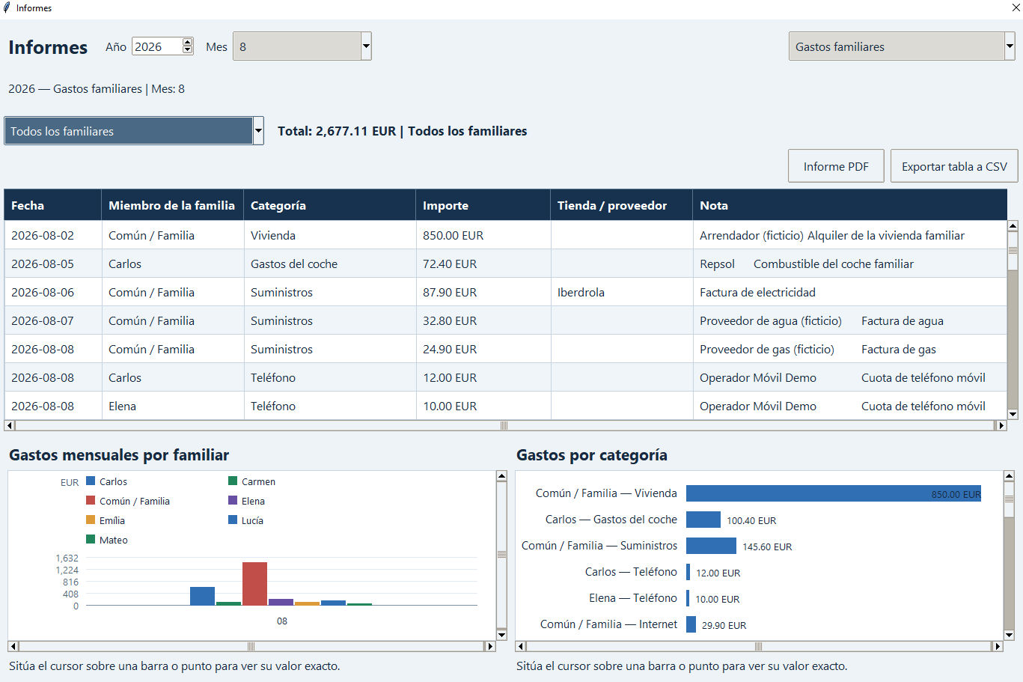The height and width of the screenshot is (682, 1023).
Task: Click the Vivienda 850.00 EUR category bar
Action: tap(834, 493)
